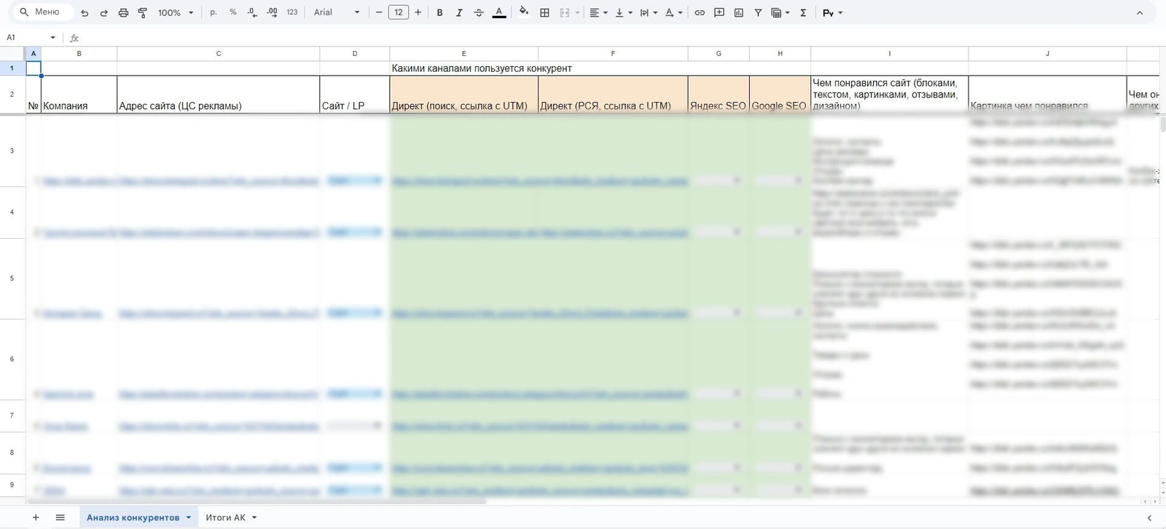1166x529 pixels.
Task: Open the name box dropdown arrow
Action: click(52, 38)
